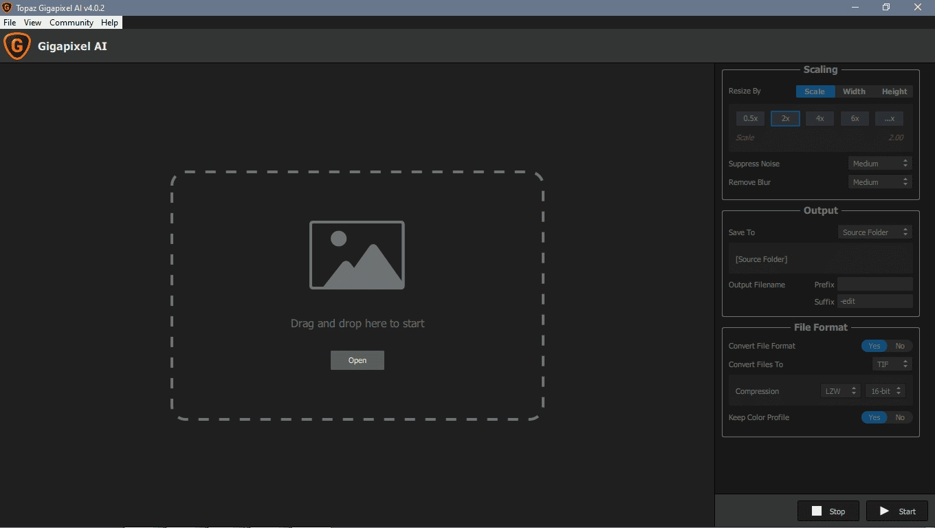Viewport: 935px width, 528px height.
Task: Switch Resize By to Width
Action: tap(854, 91)
